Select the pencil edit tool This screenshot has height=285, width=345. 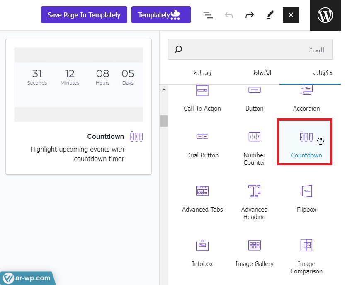270,15
